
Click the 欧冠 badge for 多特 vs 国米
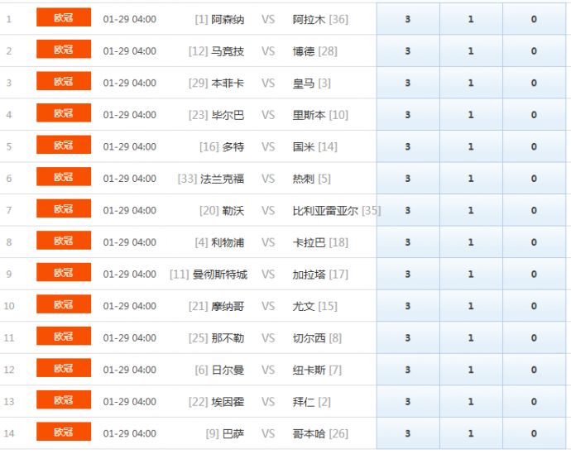pyautogui.click(x=64, y=146)
